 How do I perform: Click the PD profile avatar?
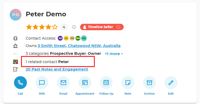[16, 15]
